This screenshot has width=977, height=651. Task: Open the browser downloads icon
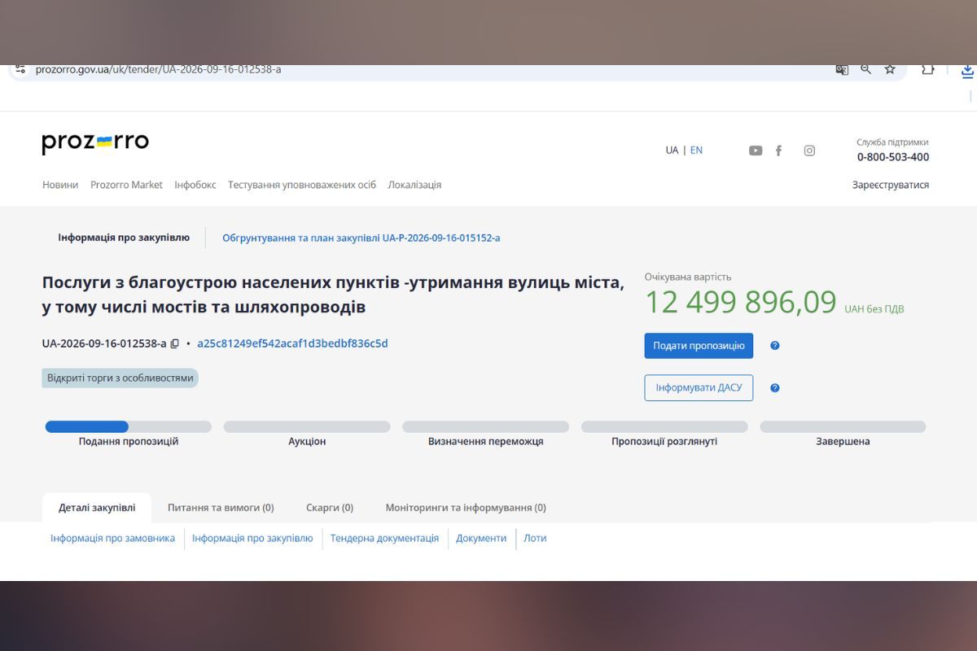[967, 72]
